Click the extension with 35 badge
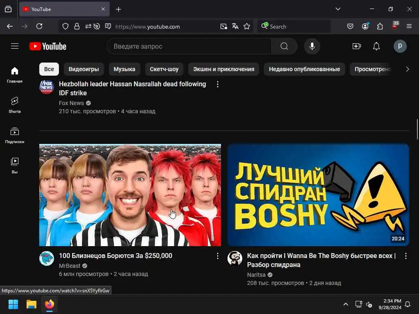The width and height of the screenshot is (419, 314). [x=395, y=26]
